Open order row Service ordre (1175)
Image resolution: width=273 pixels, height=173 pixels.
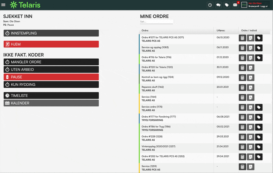tap(204, 108)
